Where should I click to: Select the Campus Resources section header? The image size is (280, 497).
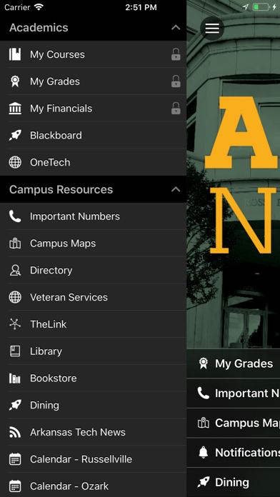click(94, 189)
